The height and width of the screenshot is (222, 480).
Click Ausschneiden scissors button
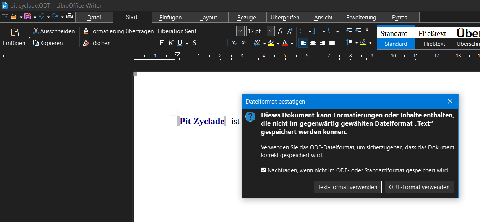[54, 31]
